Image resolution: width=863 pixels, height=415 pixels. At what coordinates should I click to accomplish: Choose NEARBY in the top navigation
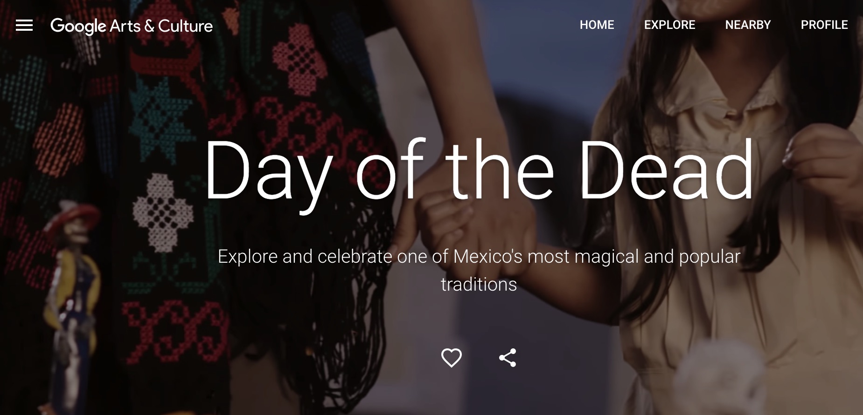point(748,25)
